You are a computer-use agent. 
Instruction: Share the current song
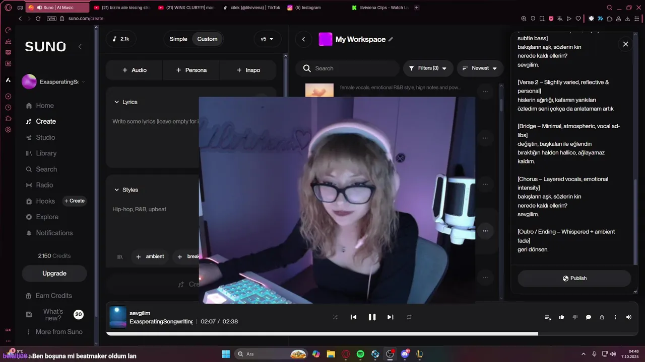(x=602, y=317)
